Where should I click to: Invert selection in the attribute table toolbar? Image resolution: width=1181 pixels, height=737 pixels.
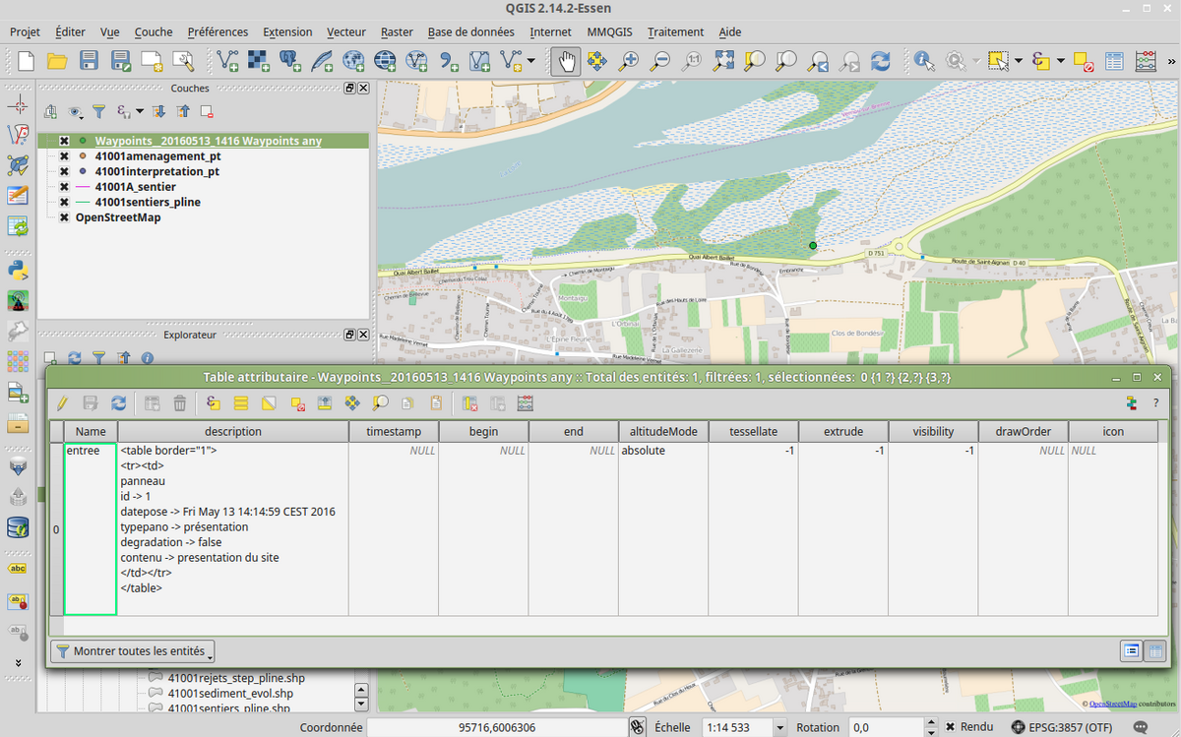[x=268, y=402]
